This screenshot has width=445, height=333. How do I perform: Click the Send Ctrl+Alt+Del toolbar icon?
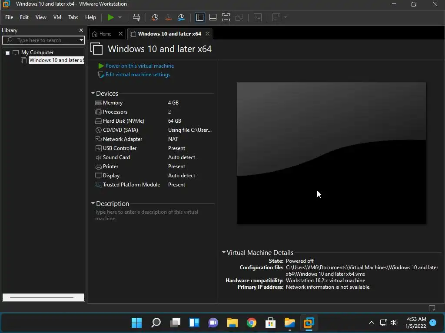[x=136, y=17]
